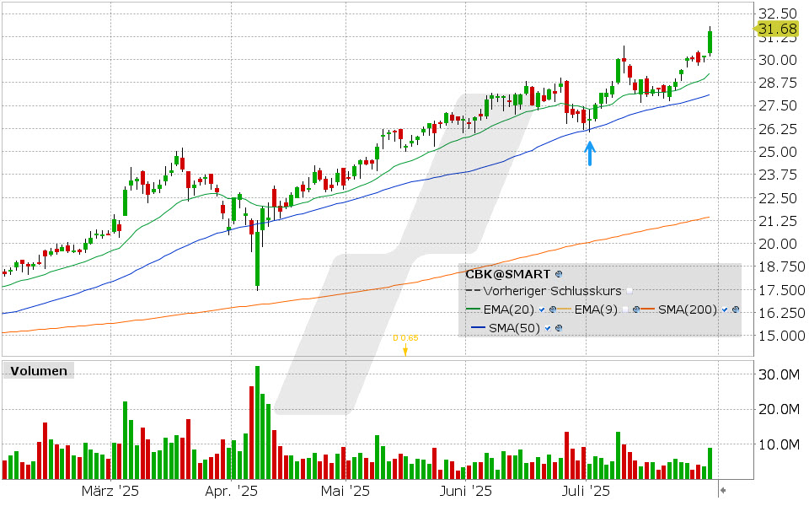This screenshot has height=506, width=809.
Task: Click the Apr. '25 date axis label
Action: [x=231, y=491]
